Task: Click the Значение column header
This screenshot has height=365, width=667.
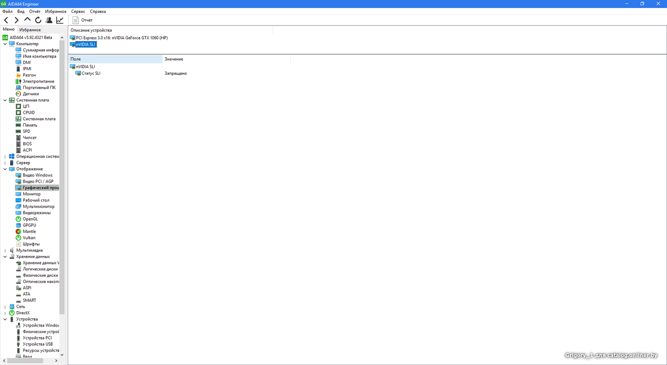Action: [226, 59]
